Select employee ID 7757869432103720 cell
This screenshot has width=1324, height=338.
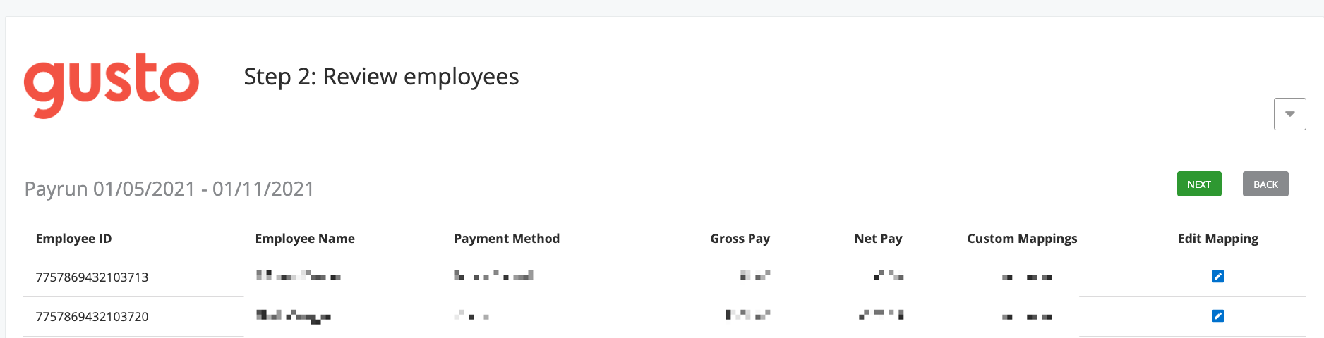pos(92,317)
